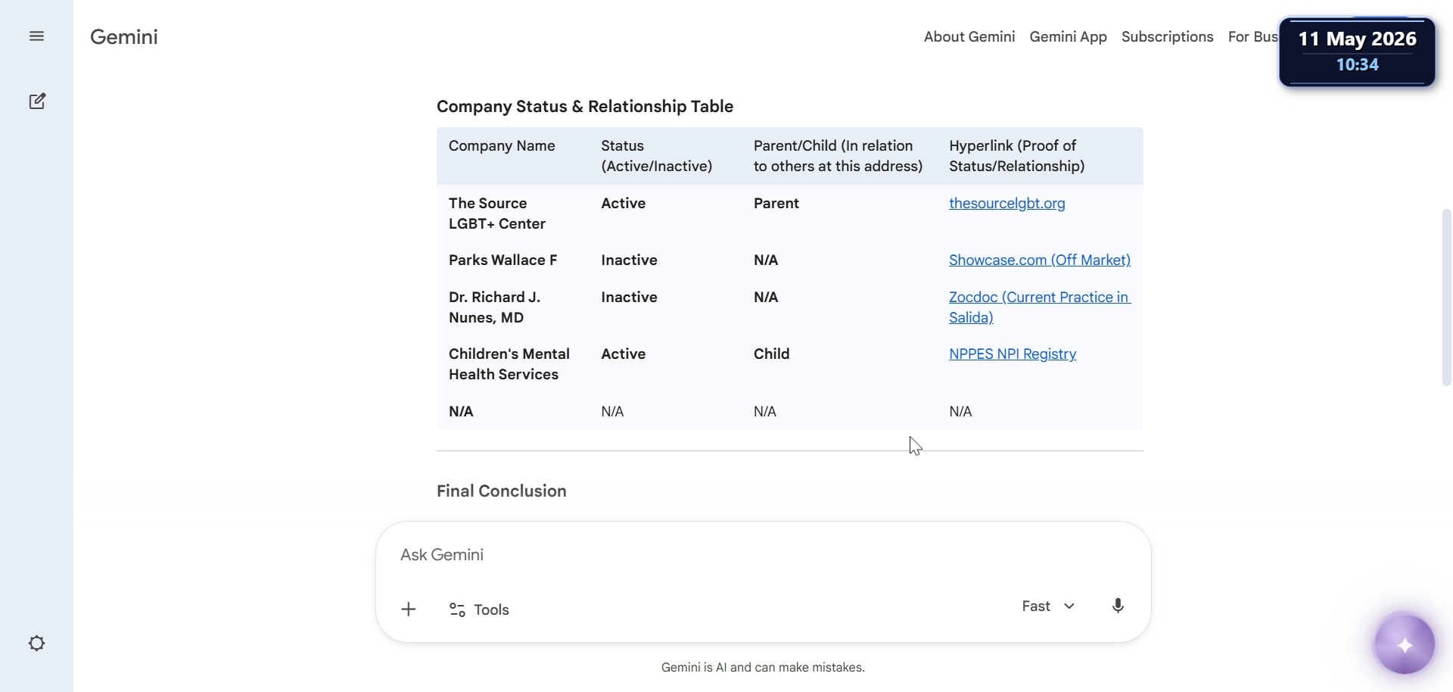Click the 'Hyperlink (Proof of Status/Relationship)' column header

click(x=1017, y=156)
